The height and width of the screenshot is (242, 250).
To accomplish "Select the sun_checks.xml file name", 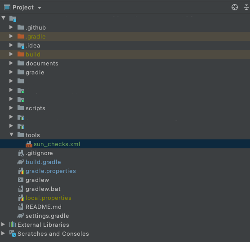I will 57,144.
